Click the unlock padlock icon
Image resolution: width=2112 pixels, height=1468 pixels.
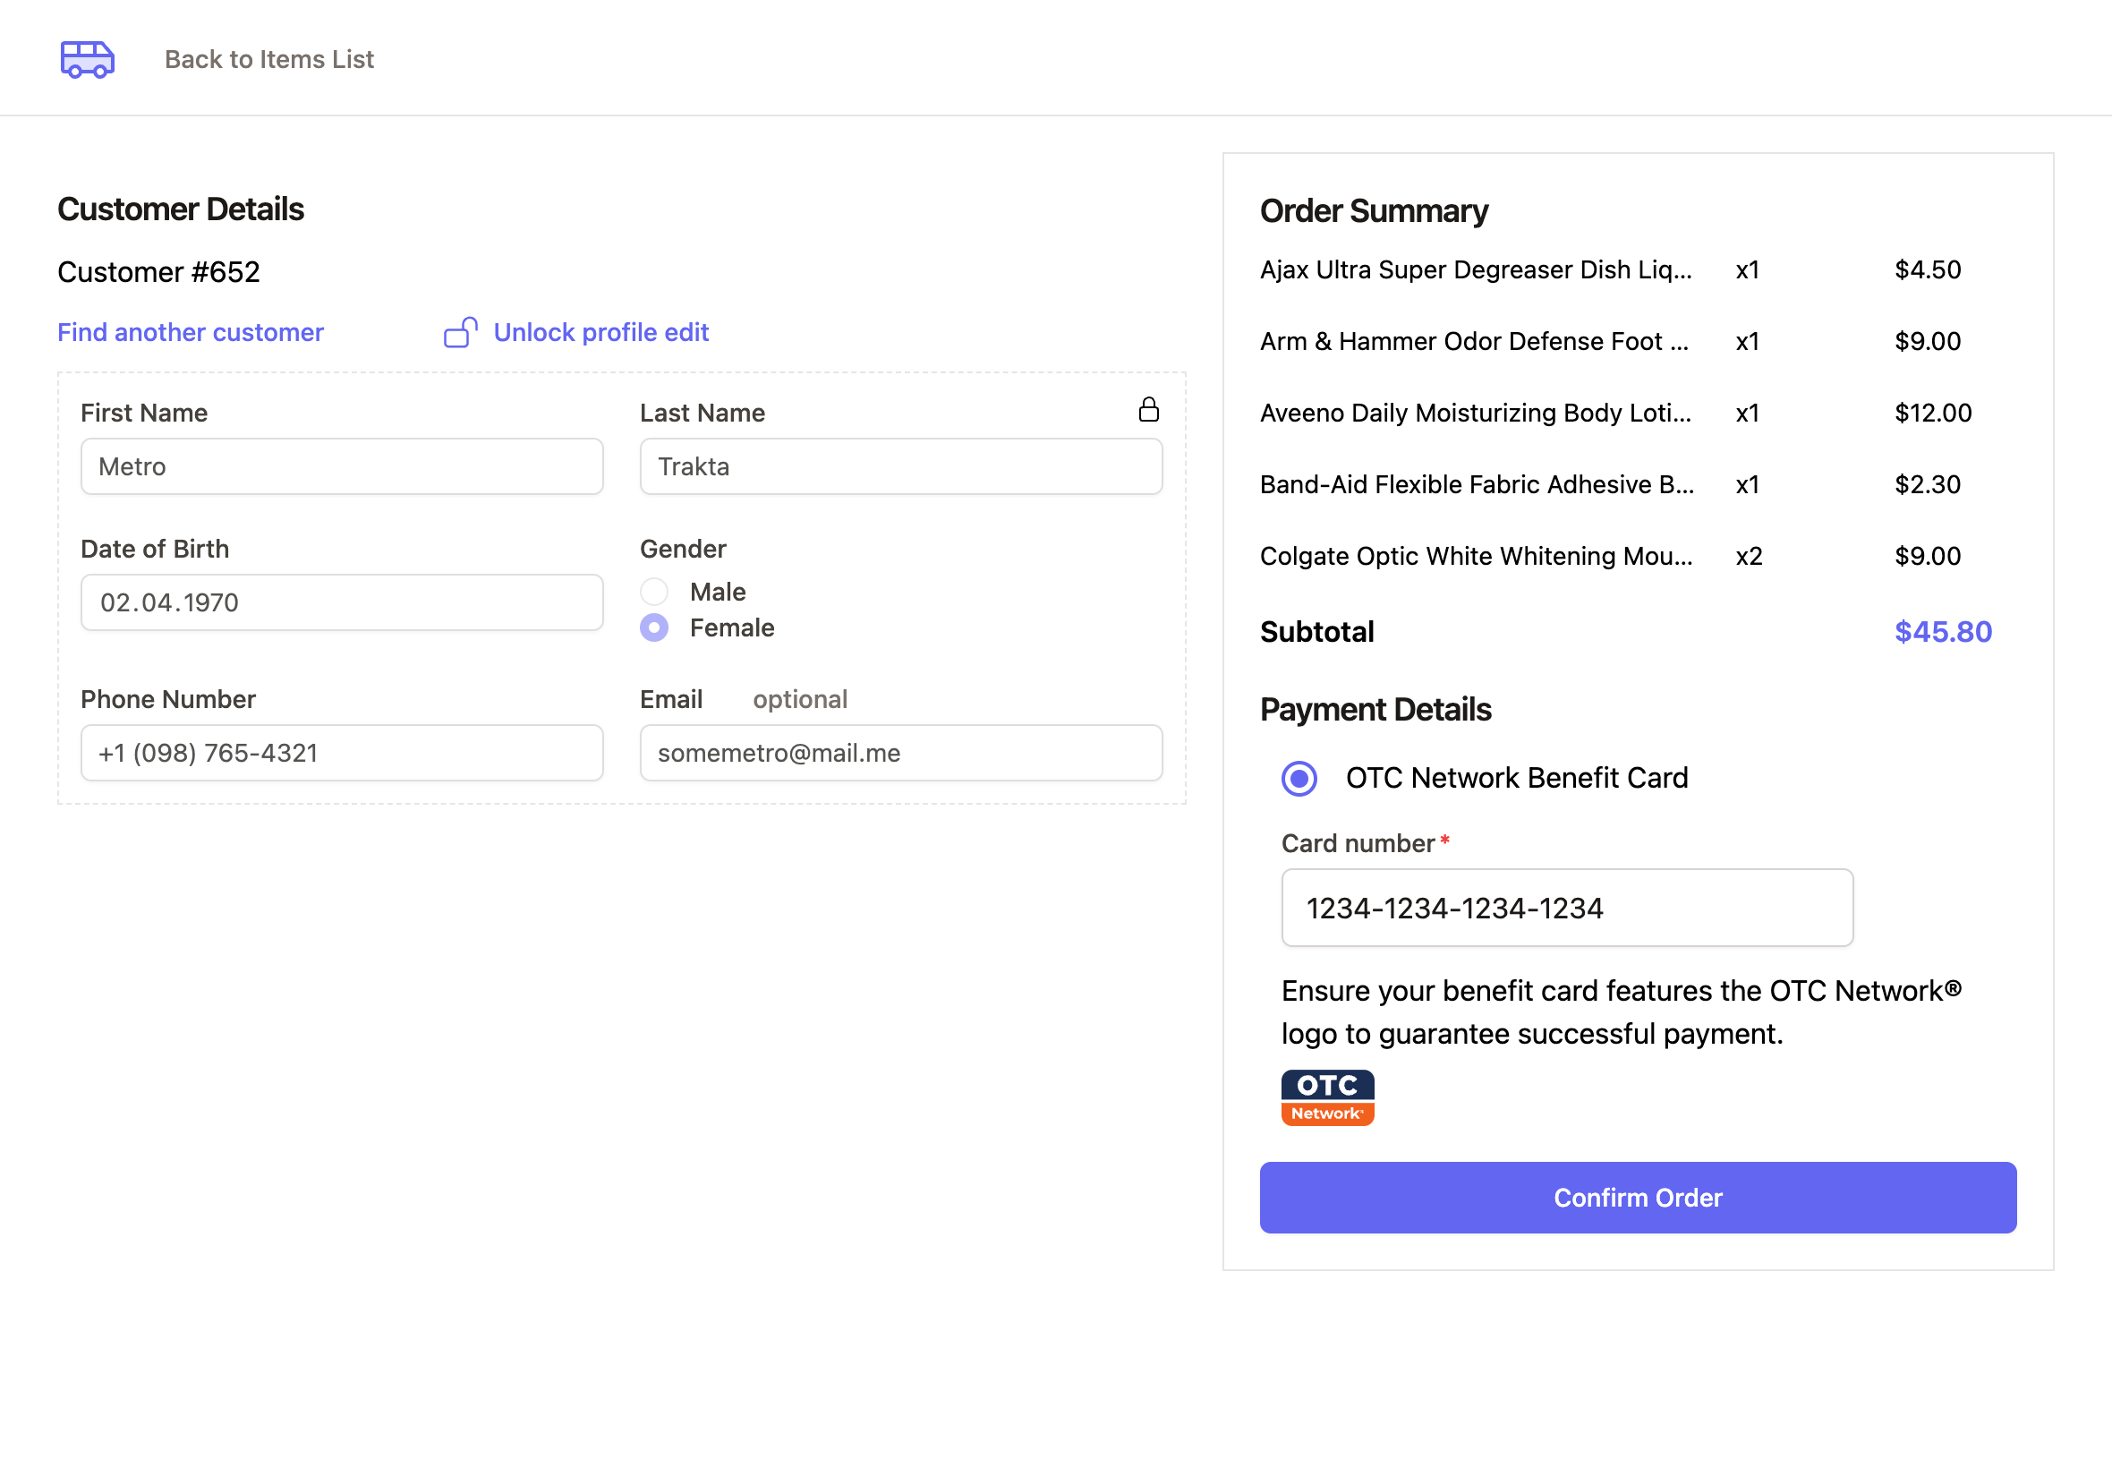[x=460, y=332]
